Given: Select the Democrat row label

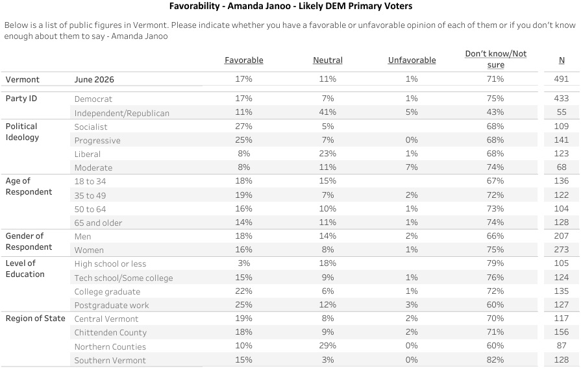Looking at the screenshot, I should [x=93, y=99].
